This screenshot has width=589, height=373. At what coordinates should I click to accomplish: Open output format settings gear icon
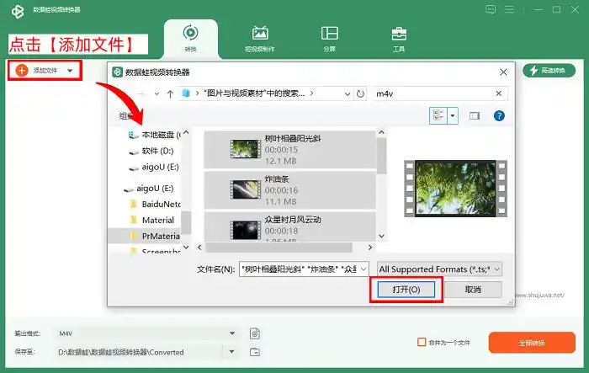click(254, 333)
